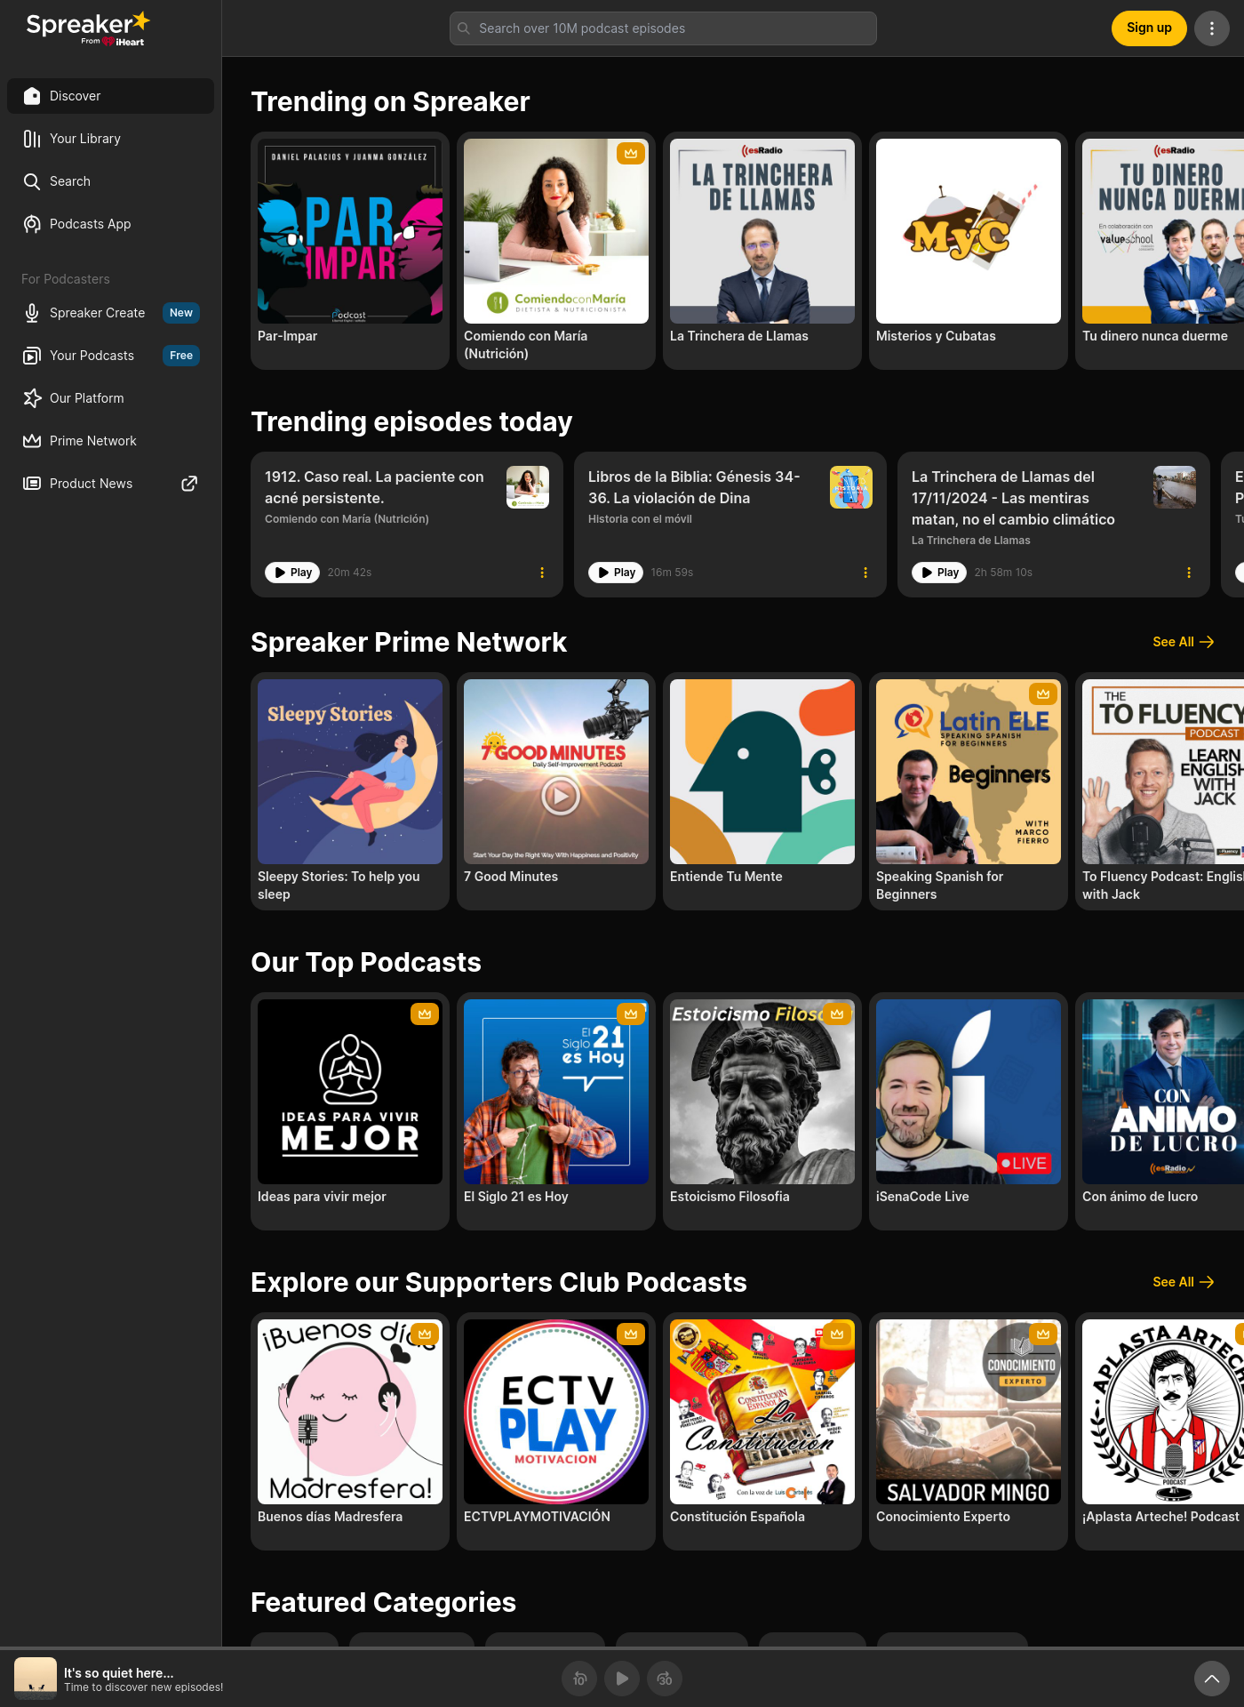Image resolution: width=1244 pixels, height=1707 pixels.
Task: Open Spreaker Create menu item
Action: (110, 313)
